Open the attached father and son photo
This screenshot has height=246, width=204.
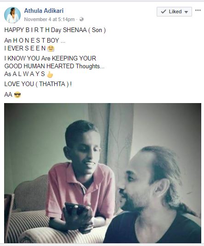tap(102, 173)
